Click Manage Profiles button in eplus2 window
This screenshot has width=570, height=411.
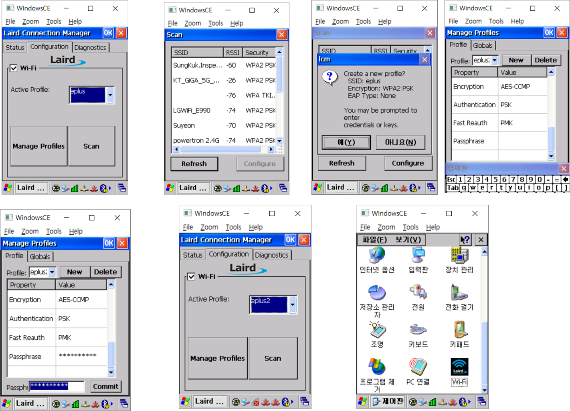click(x=218, y=358)
